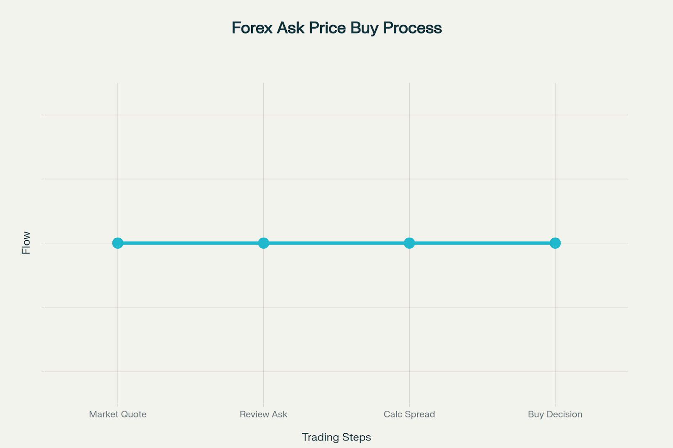Select the Buy Decision data point marker
Image resolution: width=673 pixels, height=448 pixels.
pyautogui.click(x=555, y=243)
